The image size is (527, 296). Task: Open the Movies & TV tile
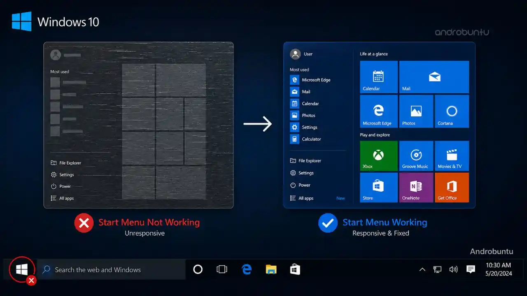coord(452,156)
